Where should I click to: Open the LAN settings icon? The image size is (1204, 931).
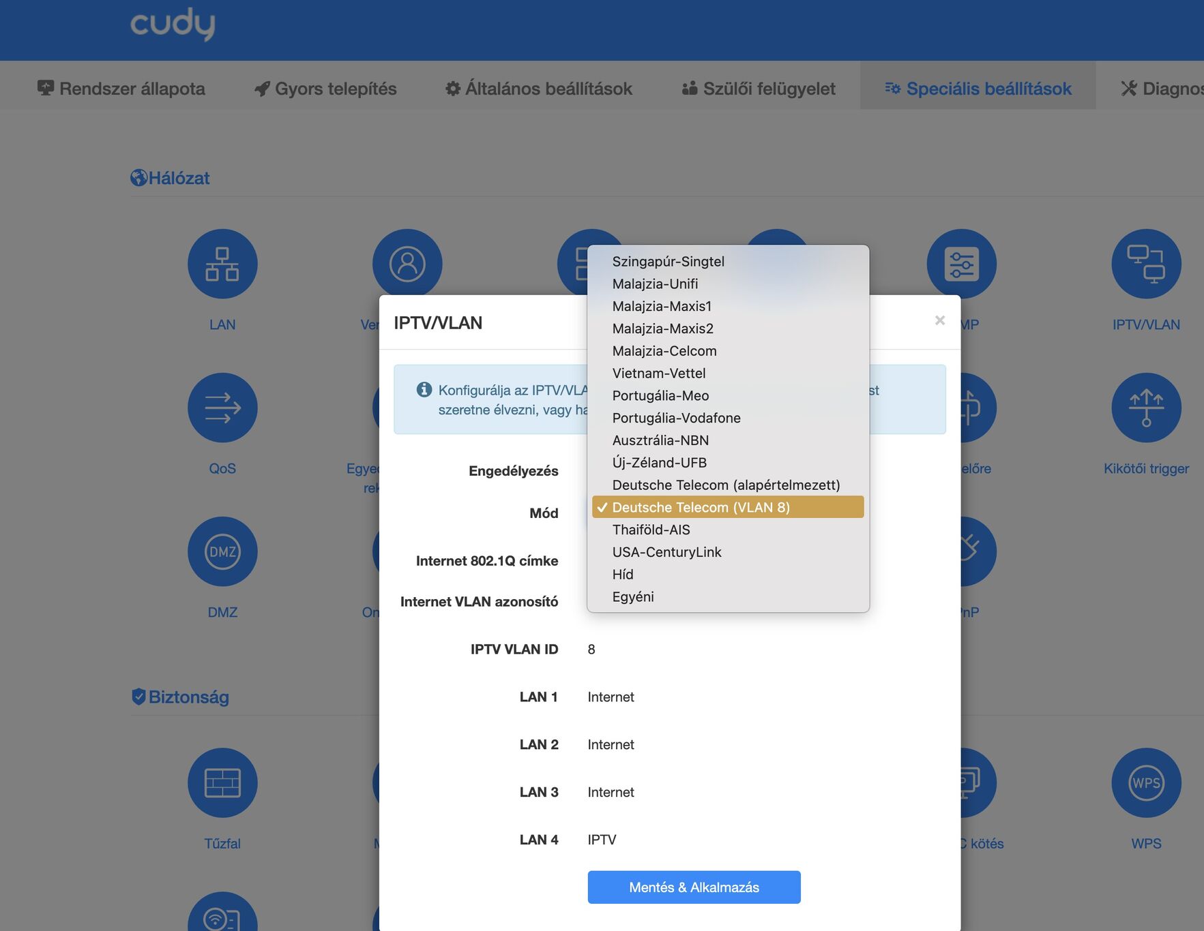pyautogui.click(x=222, y=264)
